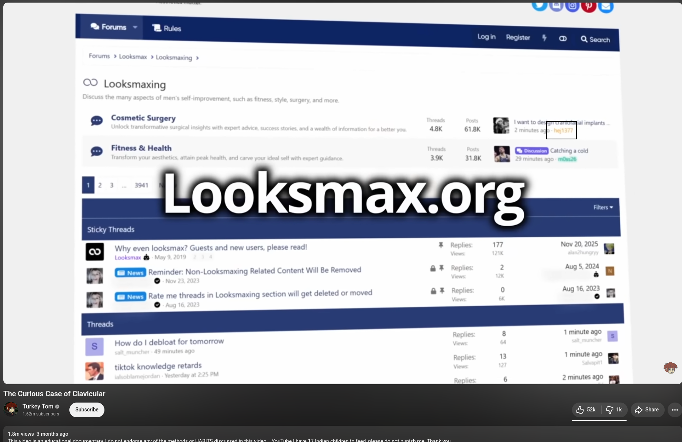
Task: Click the lightning bolt What's New icon
Action: pos(544,38)
